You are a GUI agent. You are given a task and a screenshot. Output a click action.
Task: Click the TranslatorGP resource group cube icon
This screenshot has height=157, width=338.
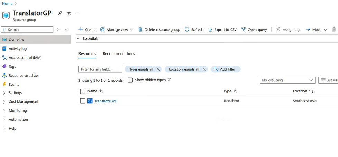coord(6,15)
